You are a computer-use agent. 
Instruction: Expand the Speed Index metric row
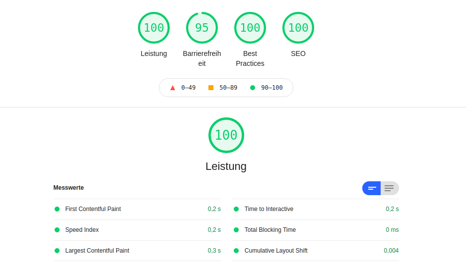click(x=137, y=230)
